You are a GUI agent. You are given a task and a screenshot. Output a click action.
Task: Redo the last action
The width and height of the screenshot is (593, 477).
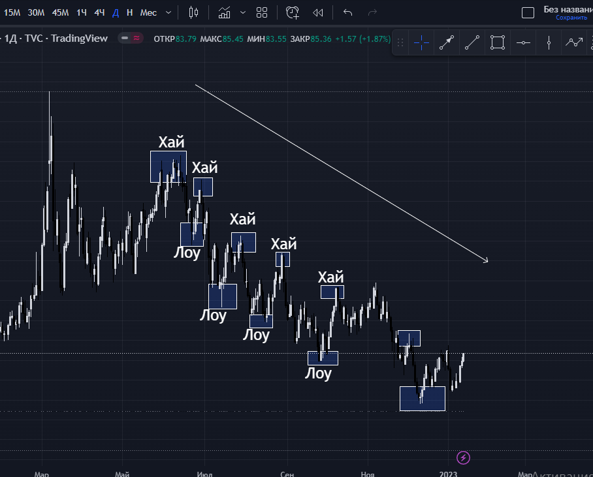pyautogui.click(x=372, y=13)
